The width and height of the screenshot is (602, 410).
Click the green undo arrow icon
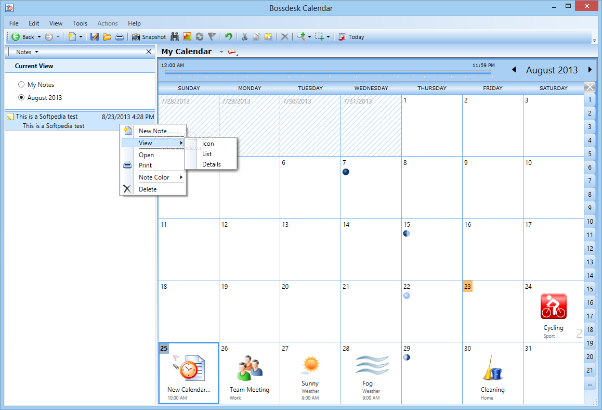pyautogui.click(x=228, y=36)
